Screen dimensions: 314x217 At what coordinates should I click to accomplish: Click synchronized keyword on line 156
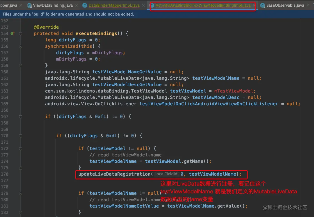(62, 46)
